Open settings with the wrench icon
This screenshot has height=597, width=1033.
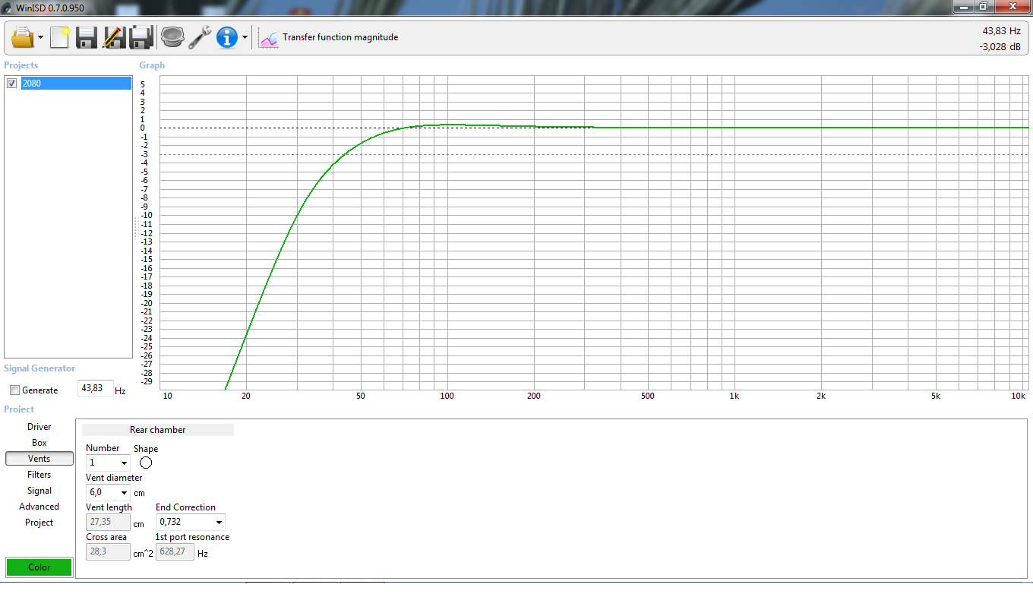coord(200,36)
